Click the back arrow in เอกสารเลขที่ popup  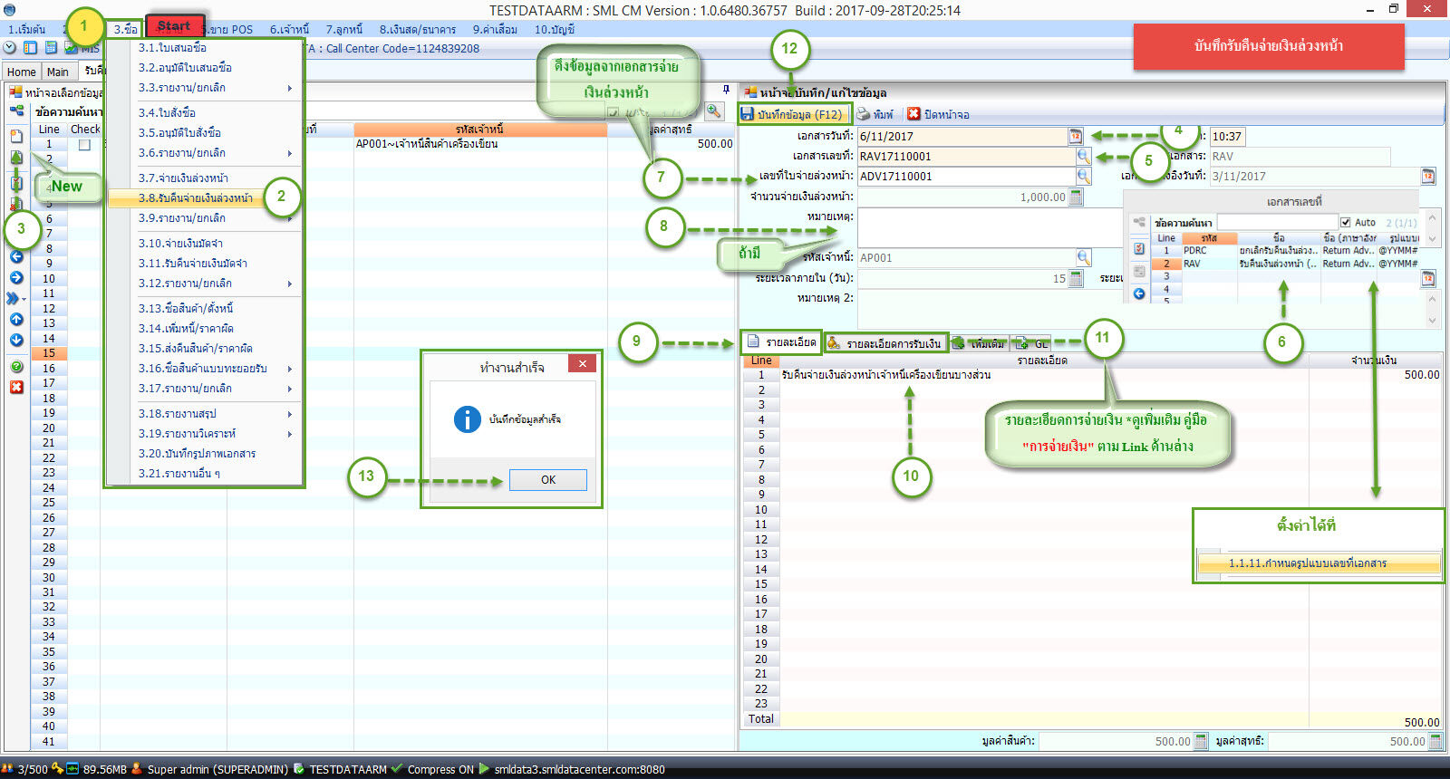1139,293
